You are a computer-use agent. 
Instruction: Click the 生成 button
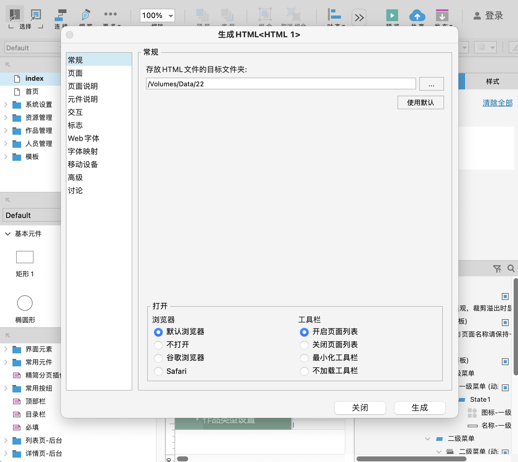pyautogui.click(x=419, y=408)
